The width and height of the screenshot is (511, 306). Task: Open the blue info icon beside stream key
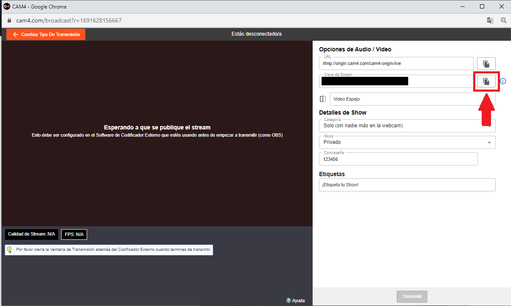pos(503,81)
